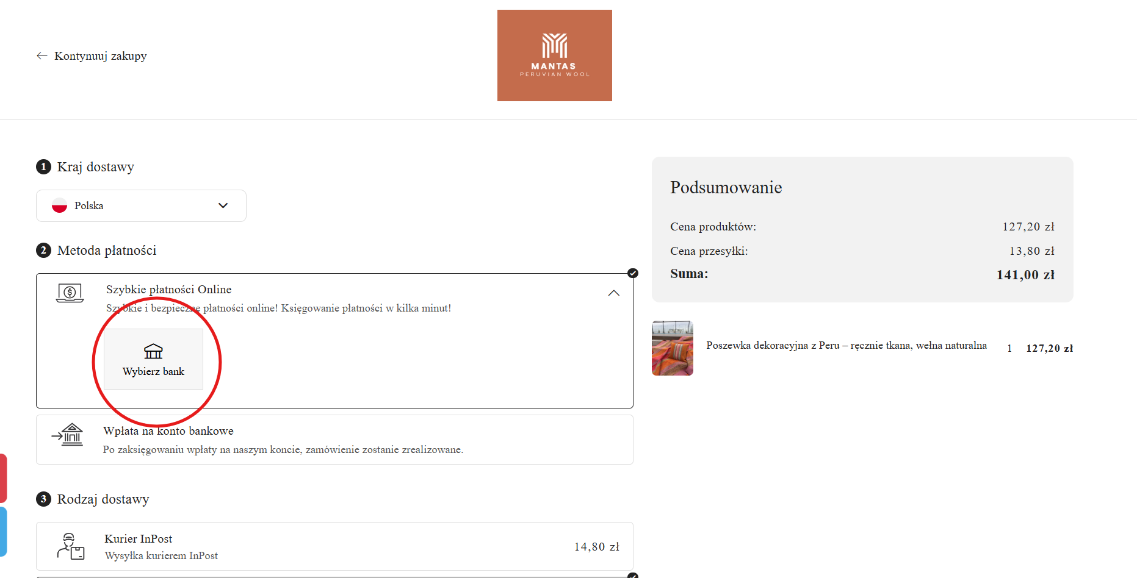Image resolution: width=1137 pixels, height=578 pixels.
Task: Click the Kontynuuj zakupy link
Action: [101, 56]
